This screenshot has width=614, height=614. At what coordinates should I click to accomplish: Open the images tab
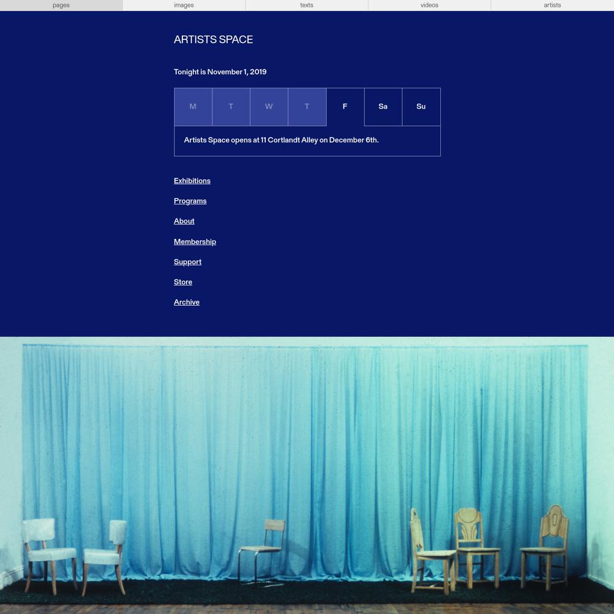pyautogui.click(x=184, y=5)
